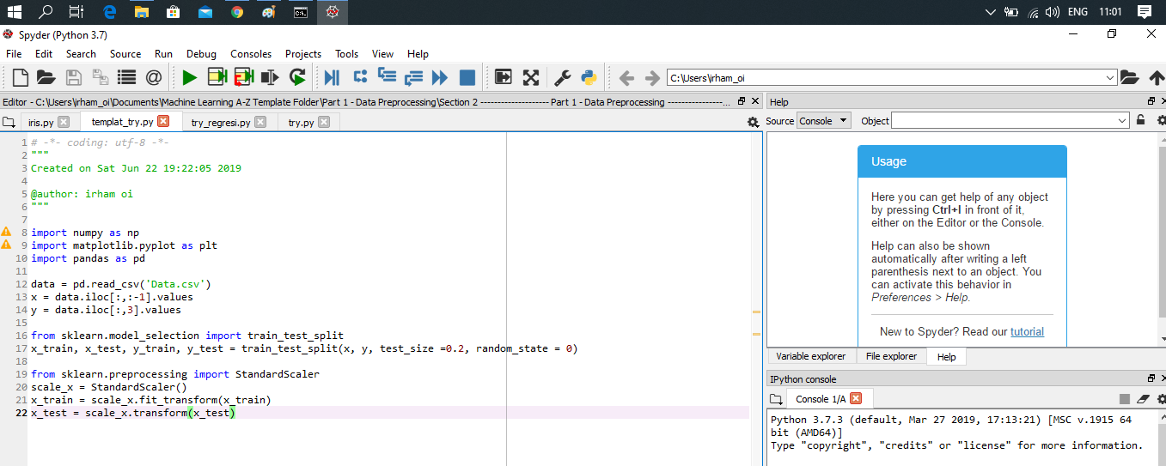Click the grey stop icon in the IPython console

tap(1125, 399)
